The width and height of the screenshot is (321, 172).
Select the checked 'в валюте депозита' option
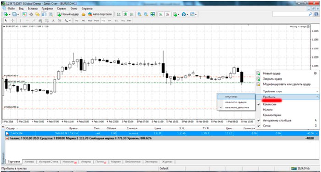(x=237, y=107)
